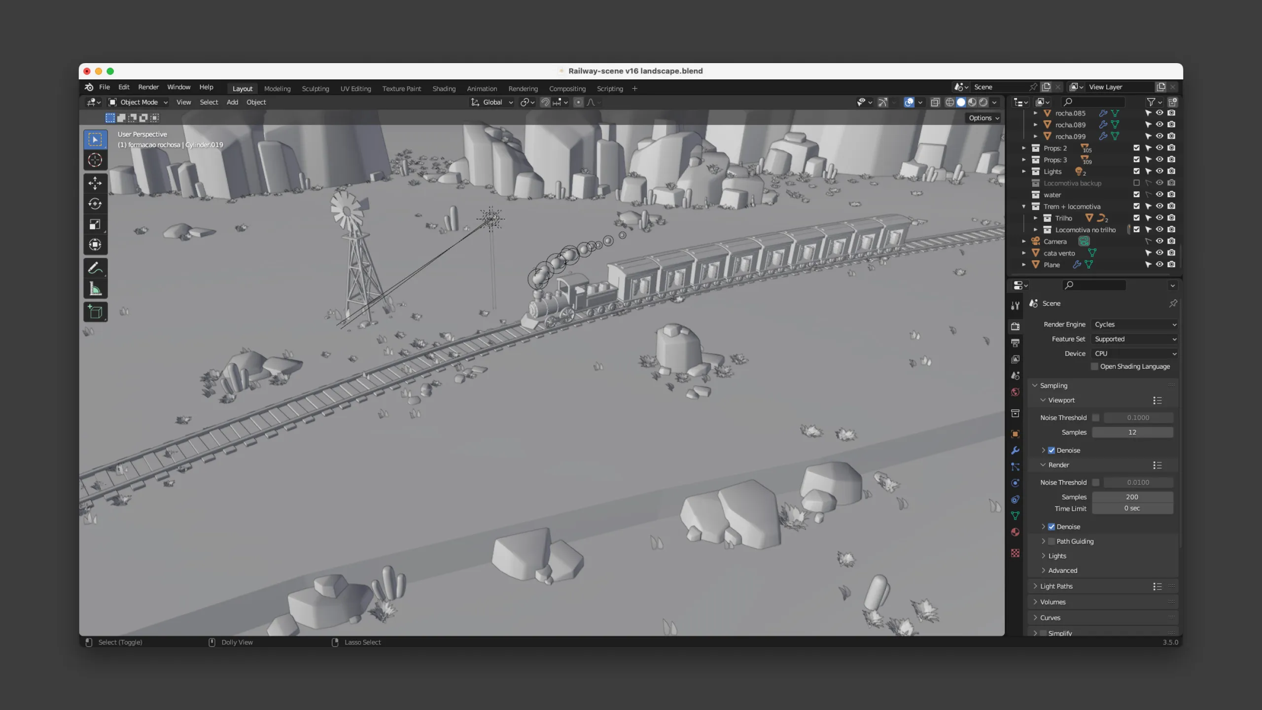Open the Feature Set dropdown
This screenshot has height=710, width=1262.
pos(1135,339)
